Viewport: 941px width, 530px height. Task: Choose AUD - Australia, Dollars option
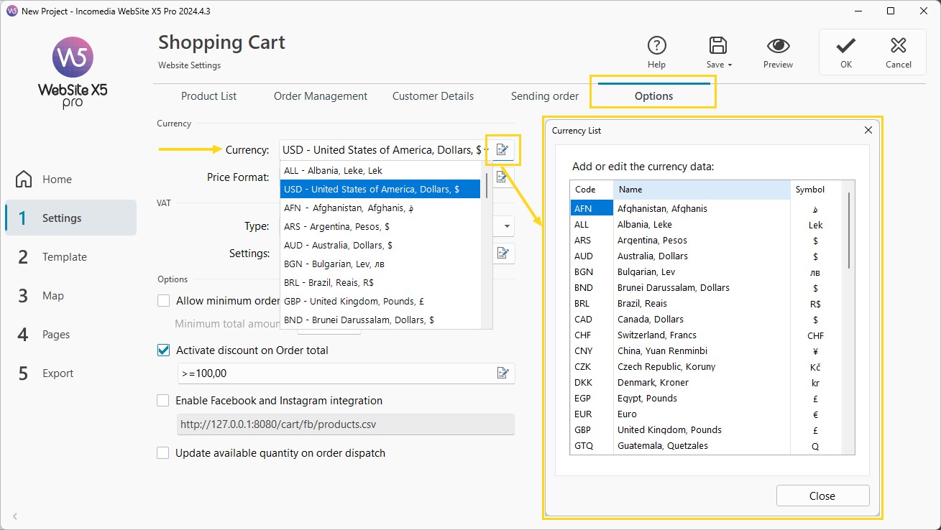point(380,245)
